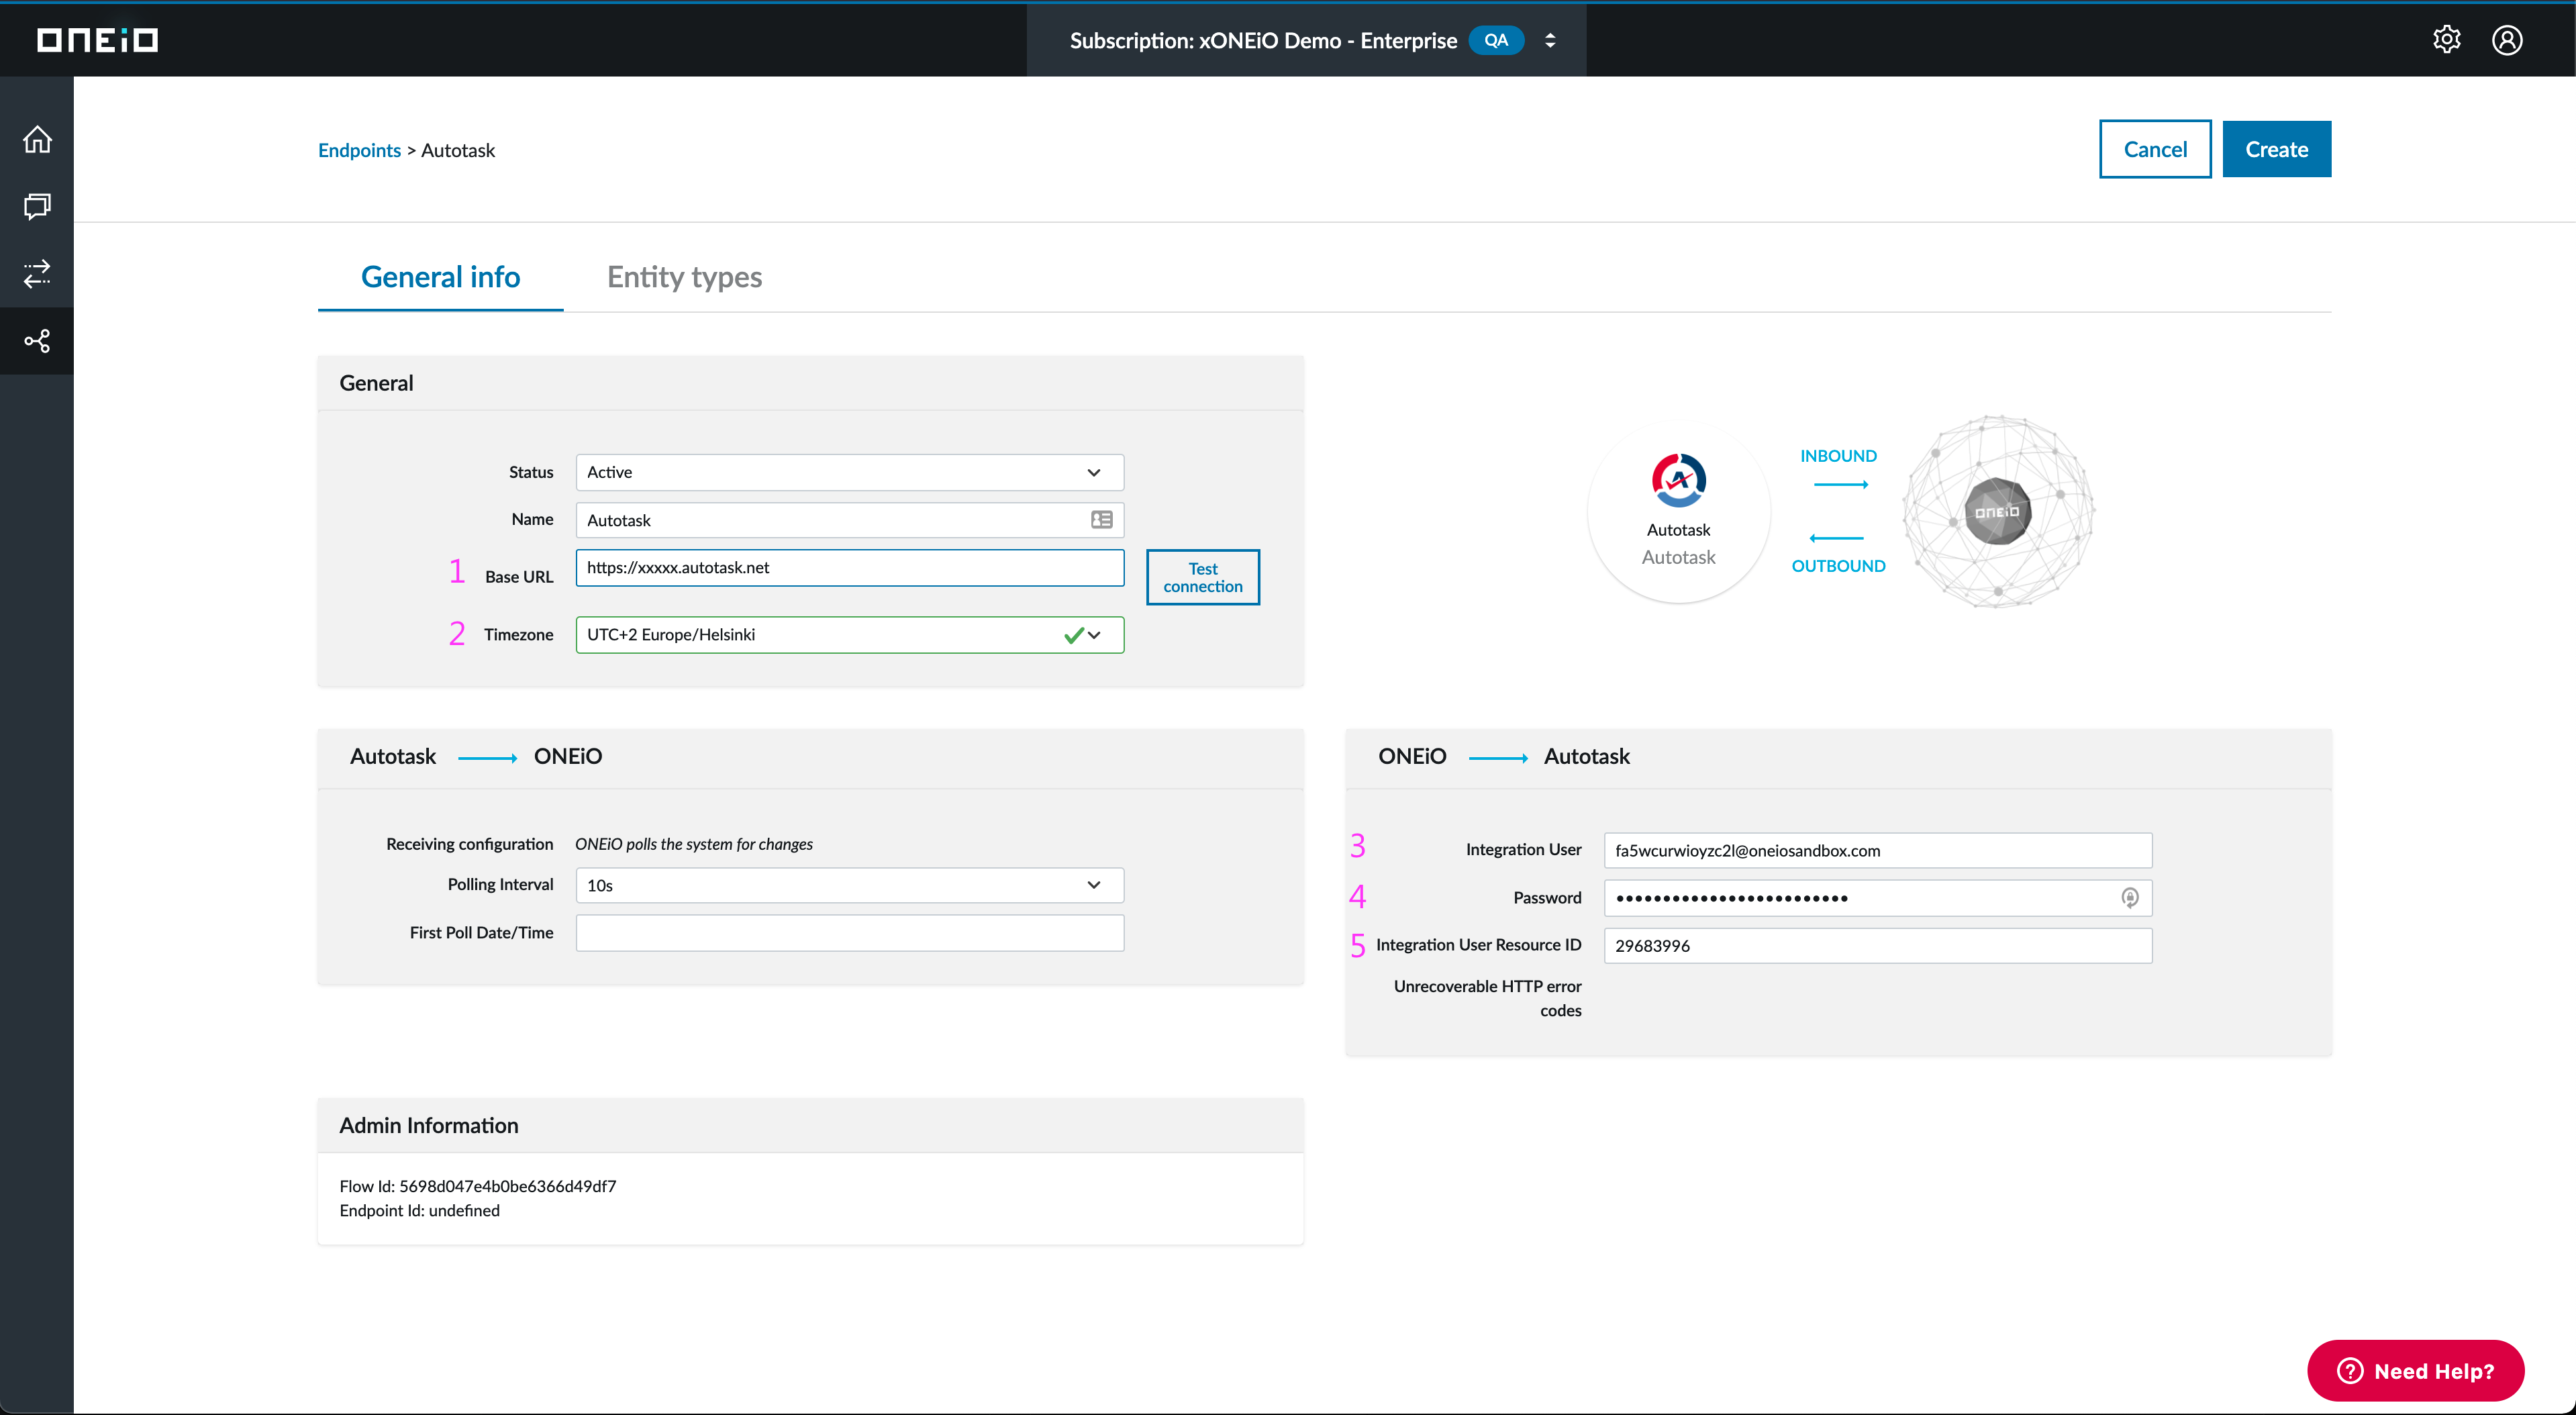
Task: Click the INBOUND label in the diagram
Action: pos(1838,456)
